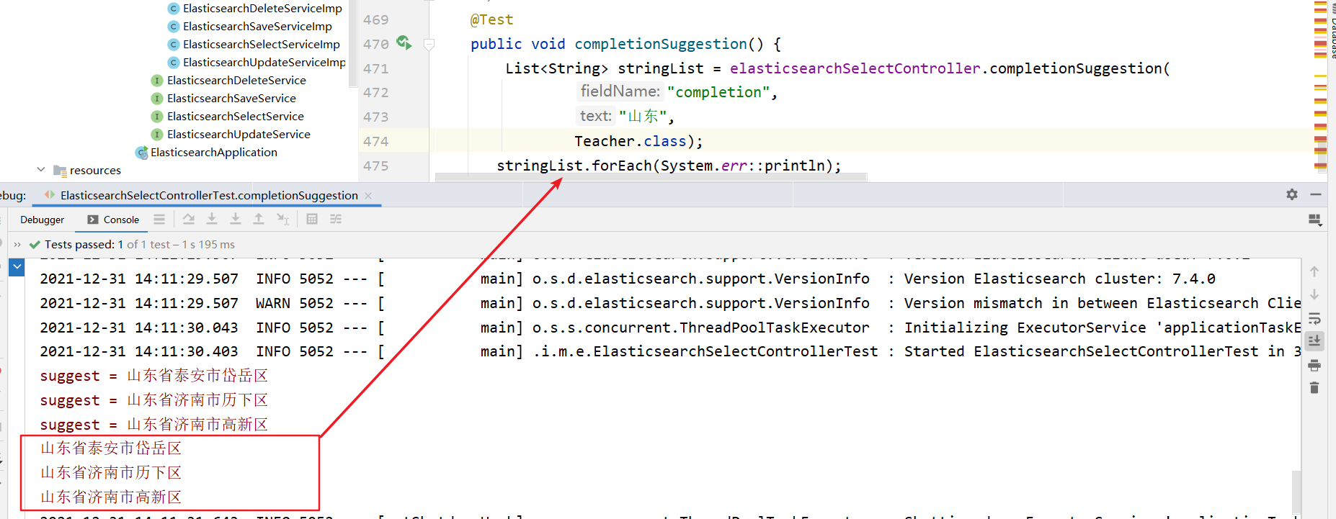This screenshot has width=1336, height=519.
Task: Toggle the code fold marker at line 470
Action: [x=429, y=45]
